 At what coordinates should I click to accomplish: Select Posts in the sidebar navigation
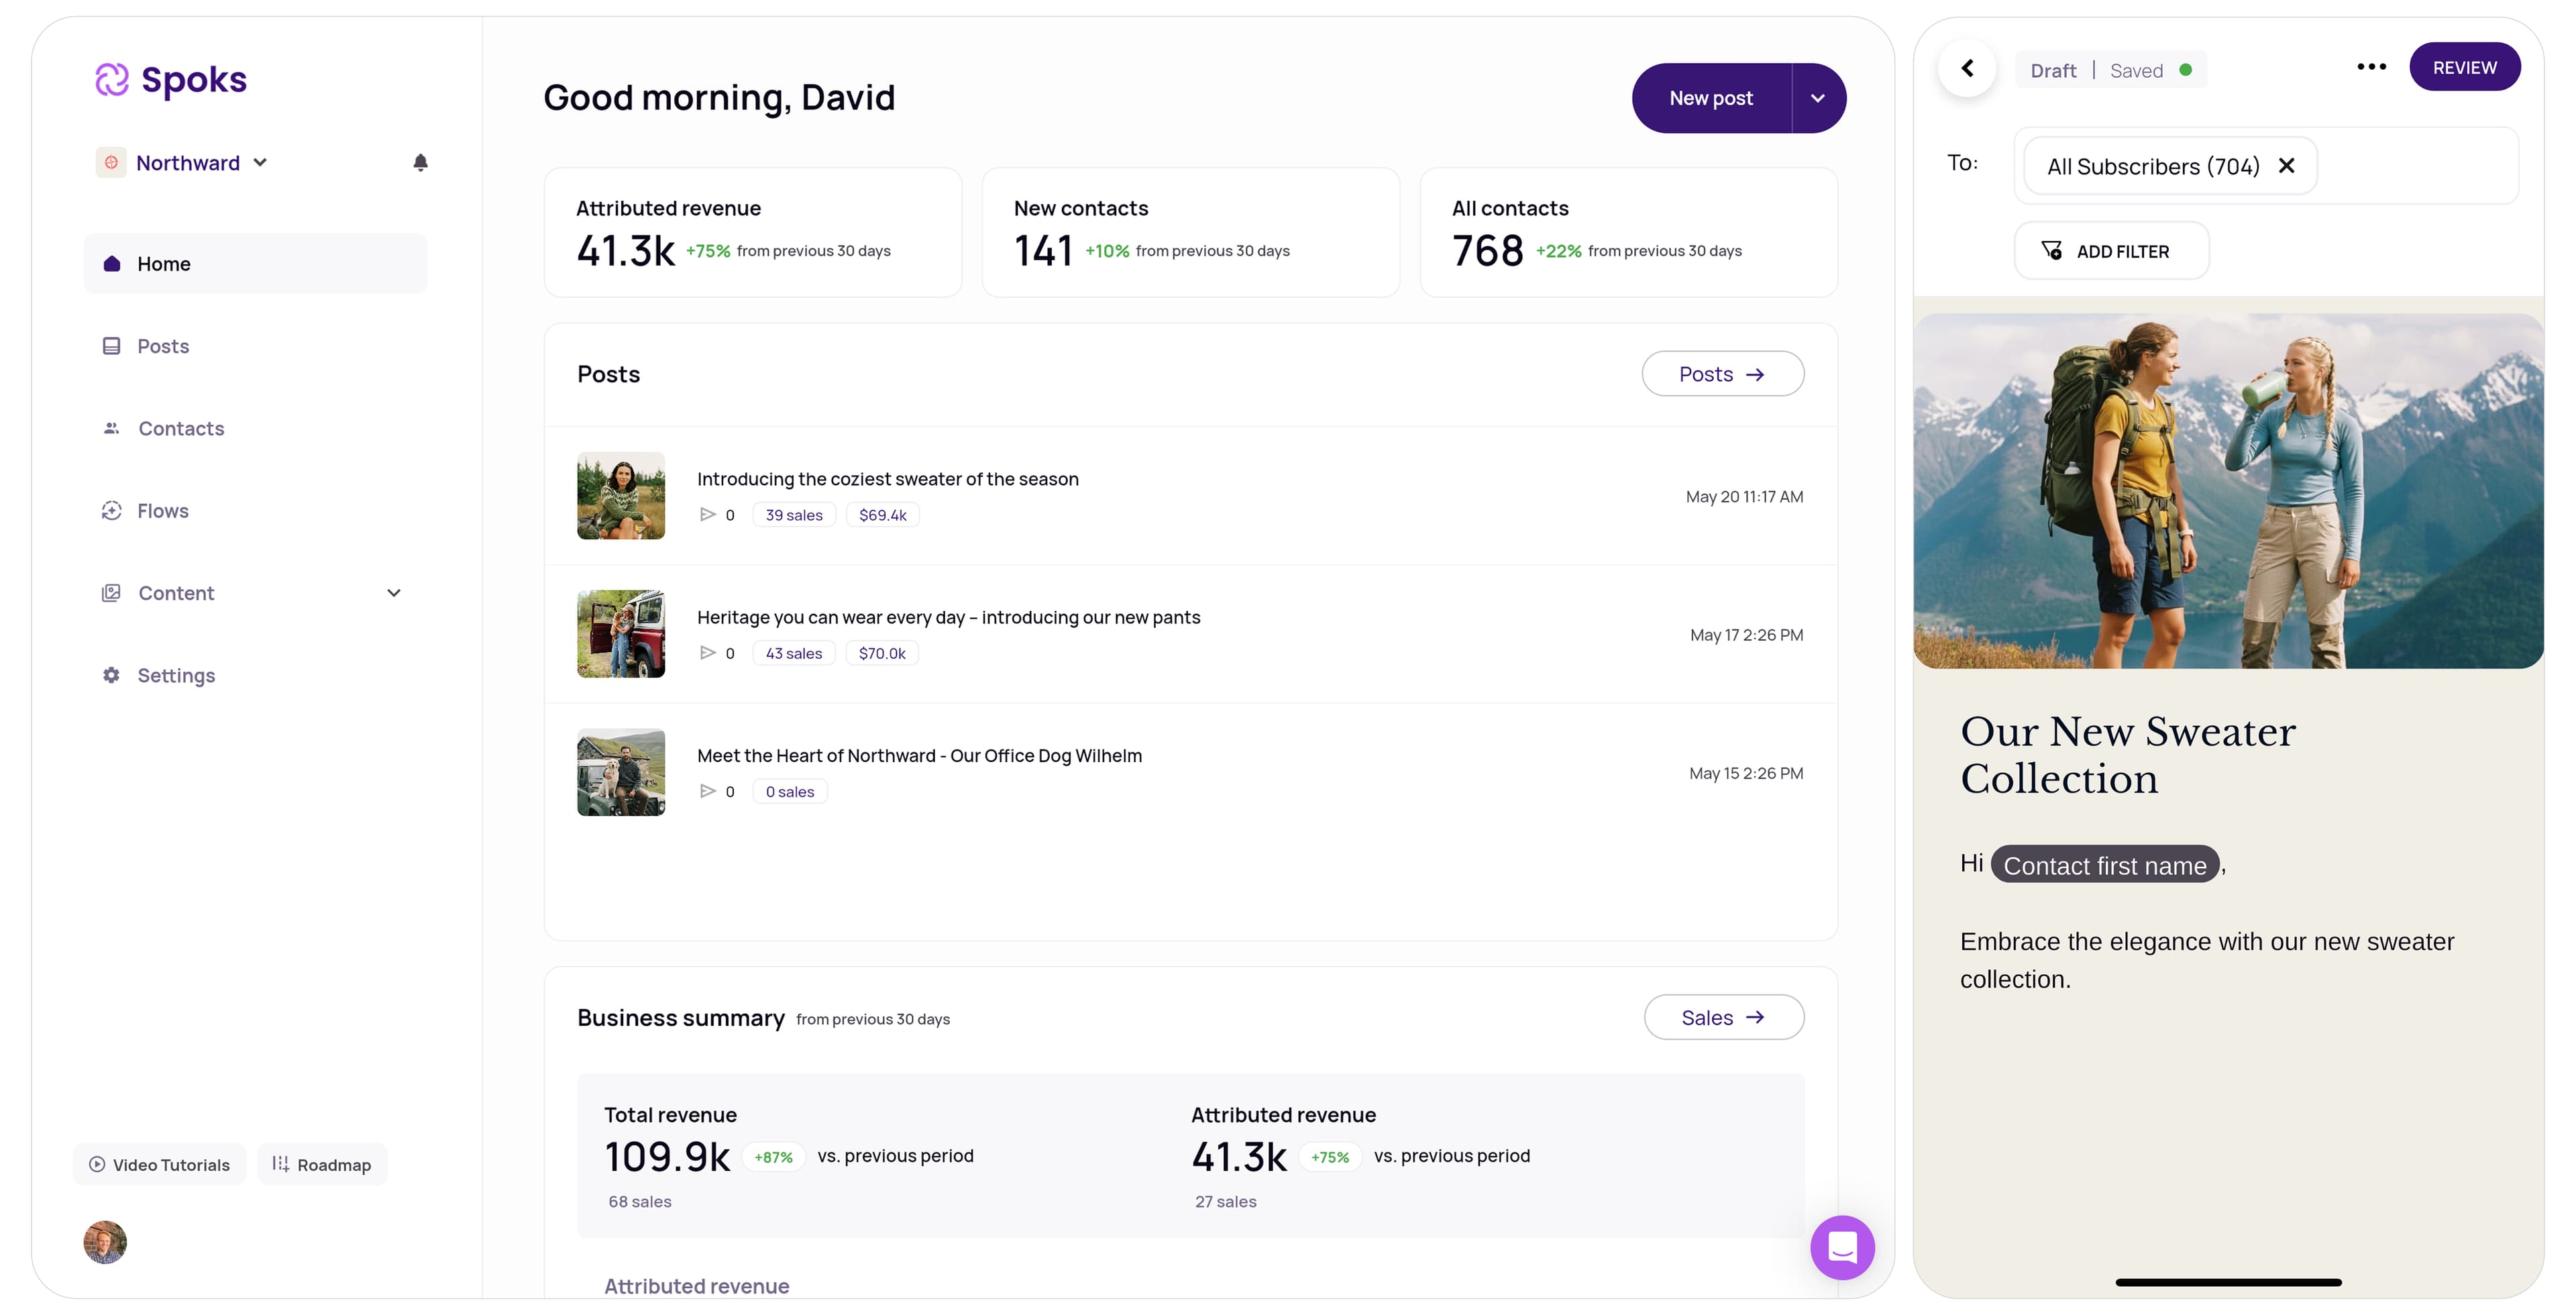[163, 346]
